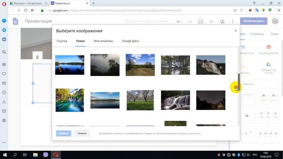Open the Google account avatar

(x=275, y=21)
